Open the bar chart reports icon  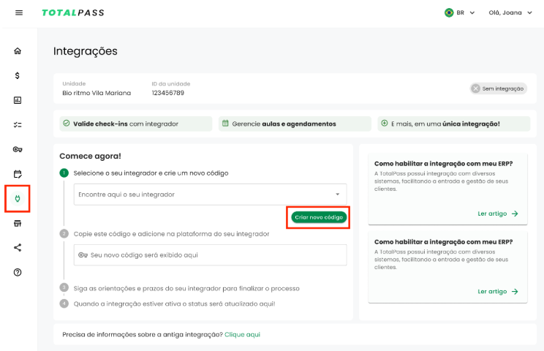pyautogui.click(x=18, y=100)
